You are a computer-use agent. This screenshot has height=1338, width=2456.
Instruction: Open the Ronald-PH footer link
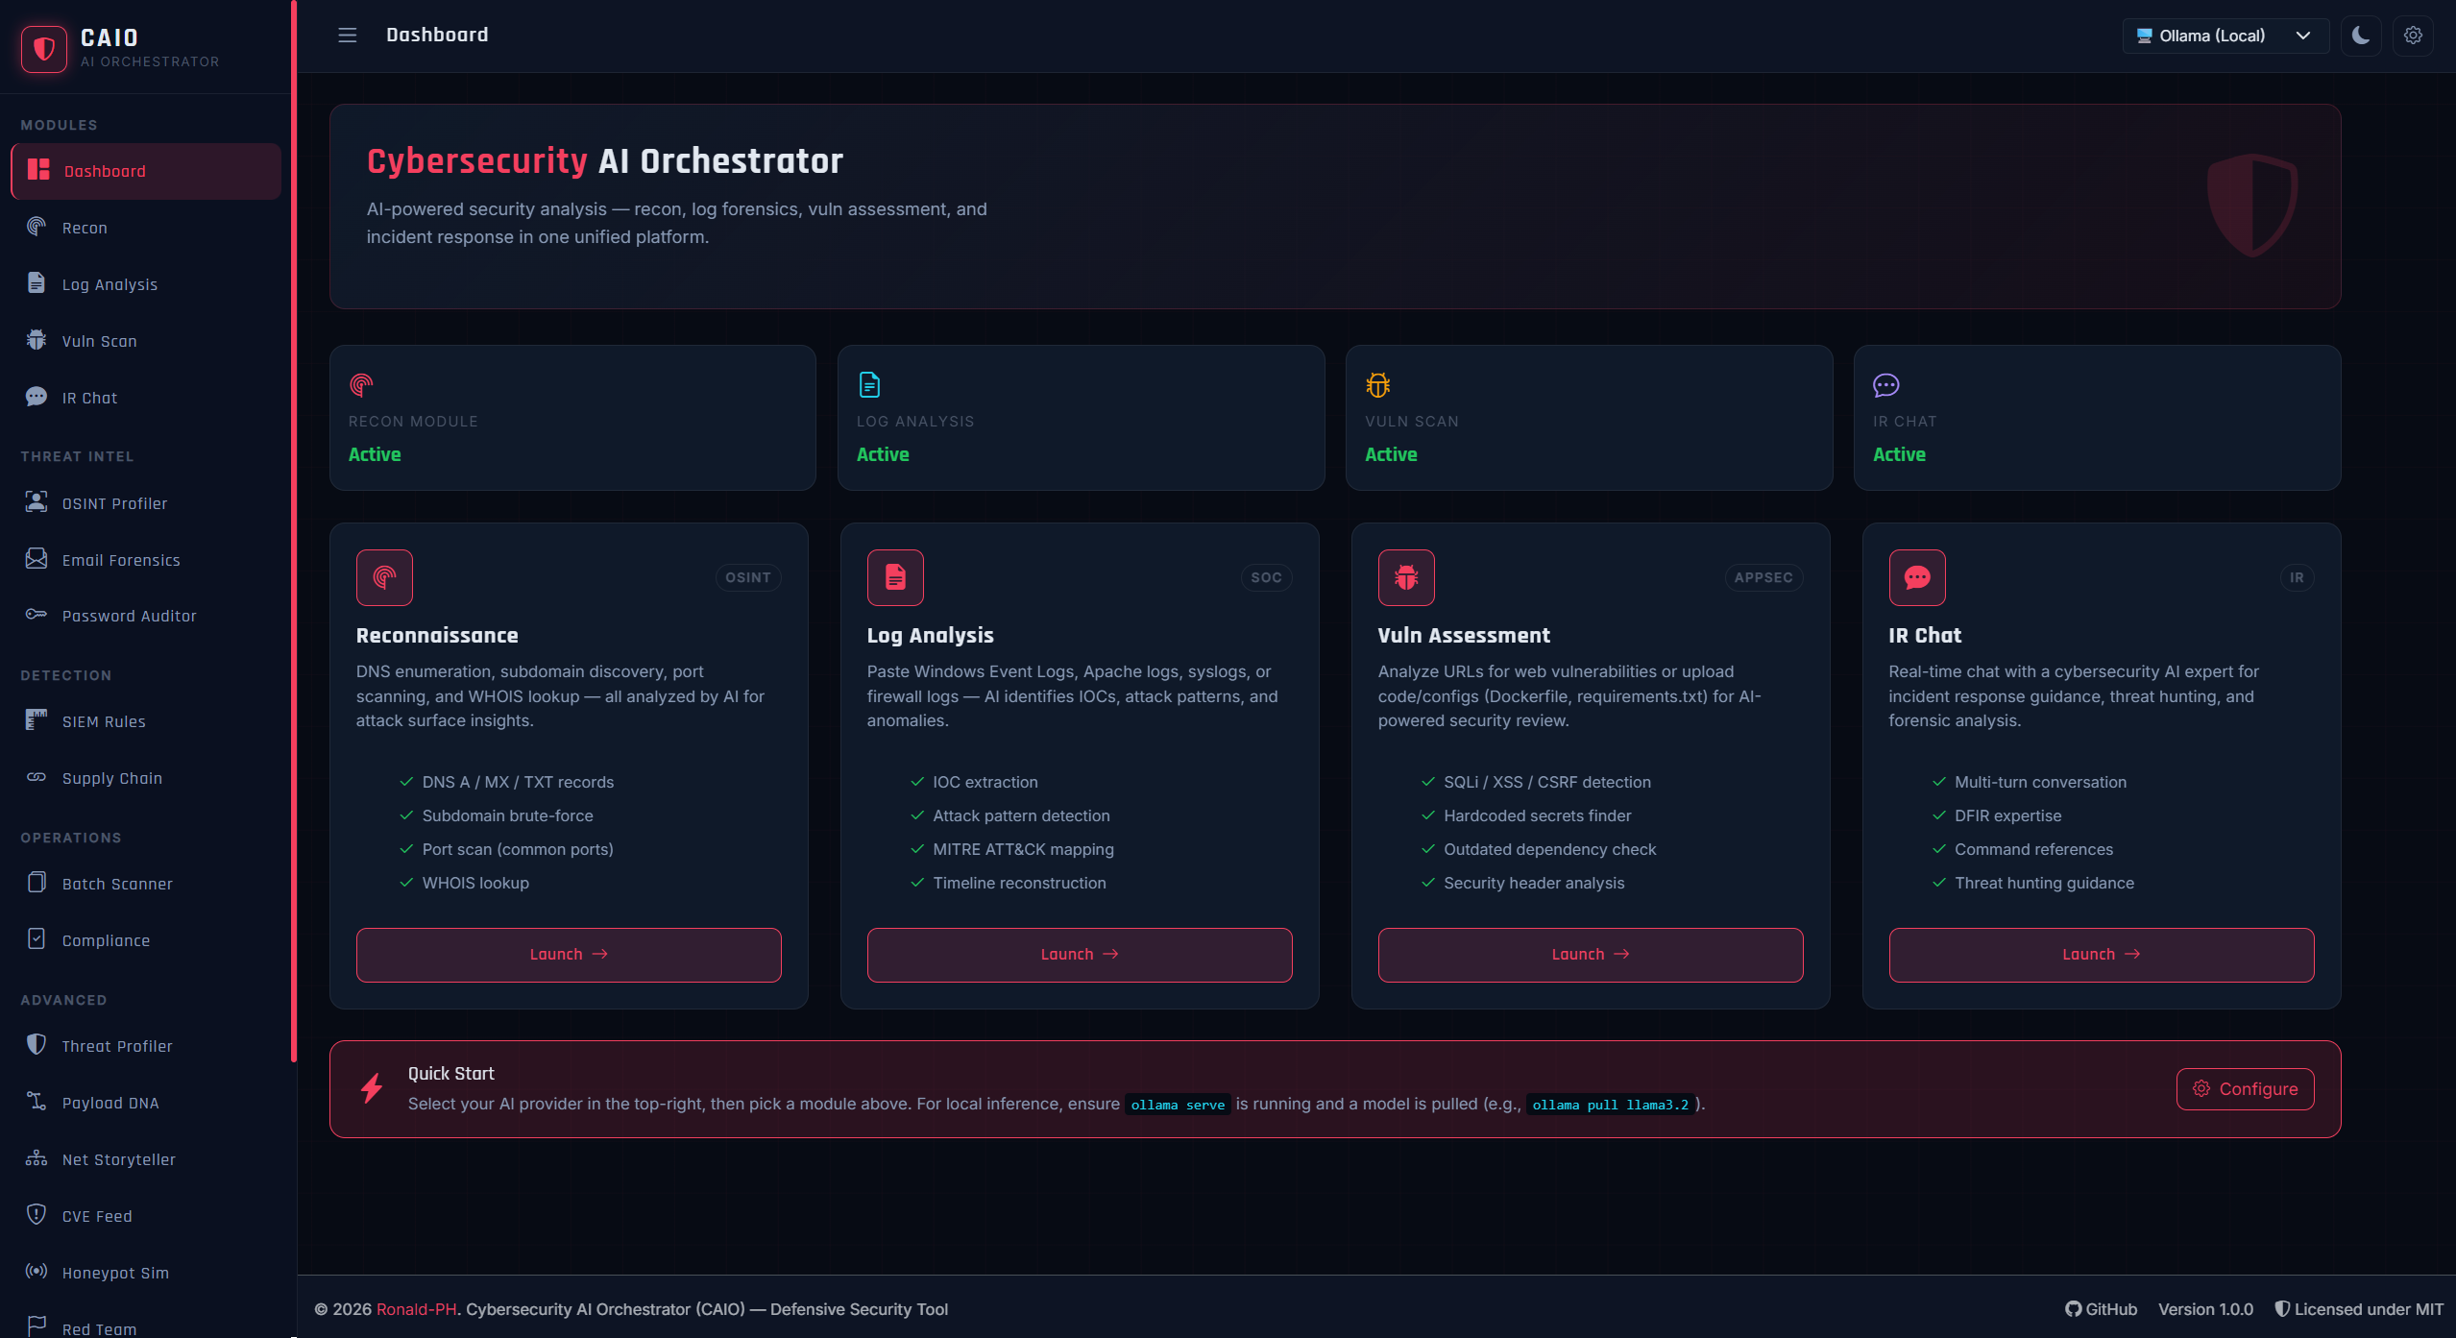[x=416, y=1309]
